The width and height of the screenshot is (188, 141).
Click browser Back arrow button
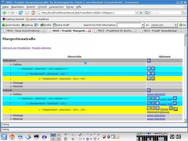pos(4,13)
